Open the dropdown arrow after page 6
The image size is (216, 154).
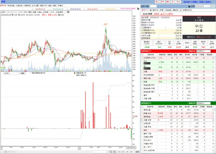[16, 152]
